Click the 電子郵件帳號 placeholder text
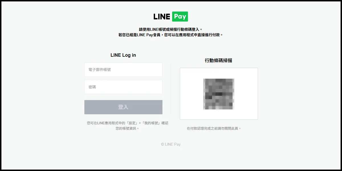 point(99,70)
